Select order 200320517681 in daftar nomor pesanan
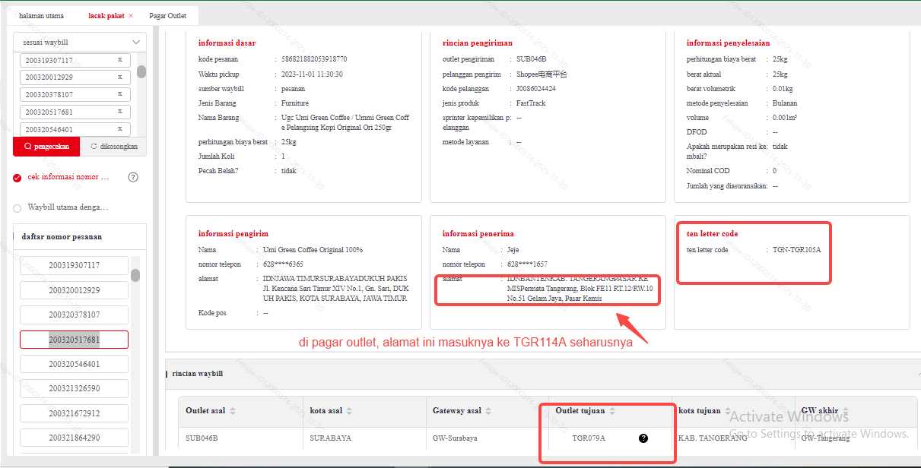921x468 pixels. [74, 340]
